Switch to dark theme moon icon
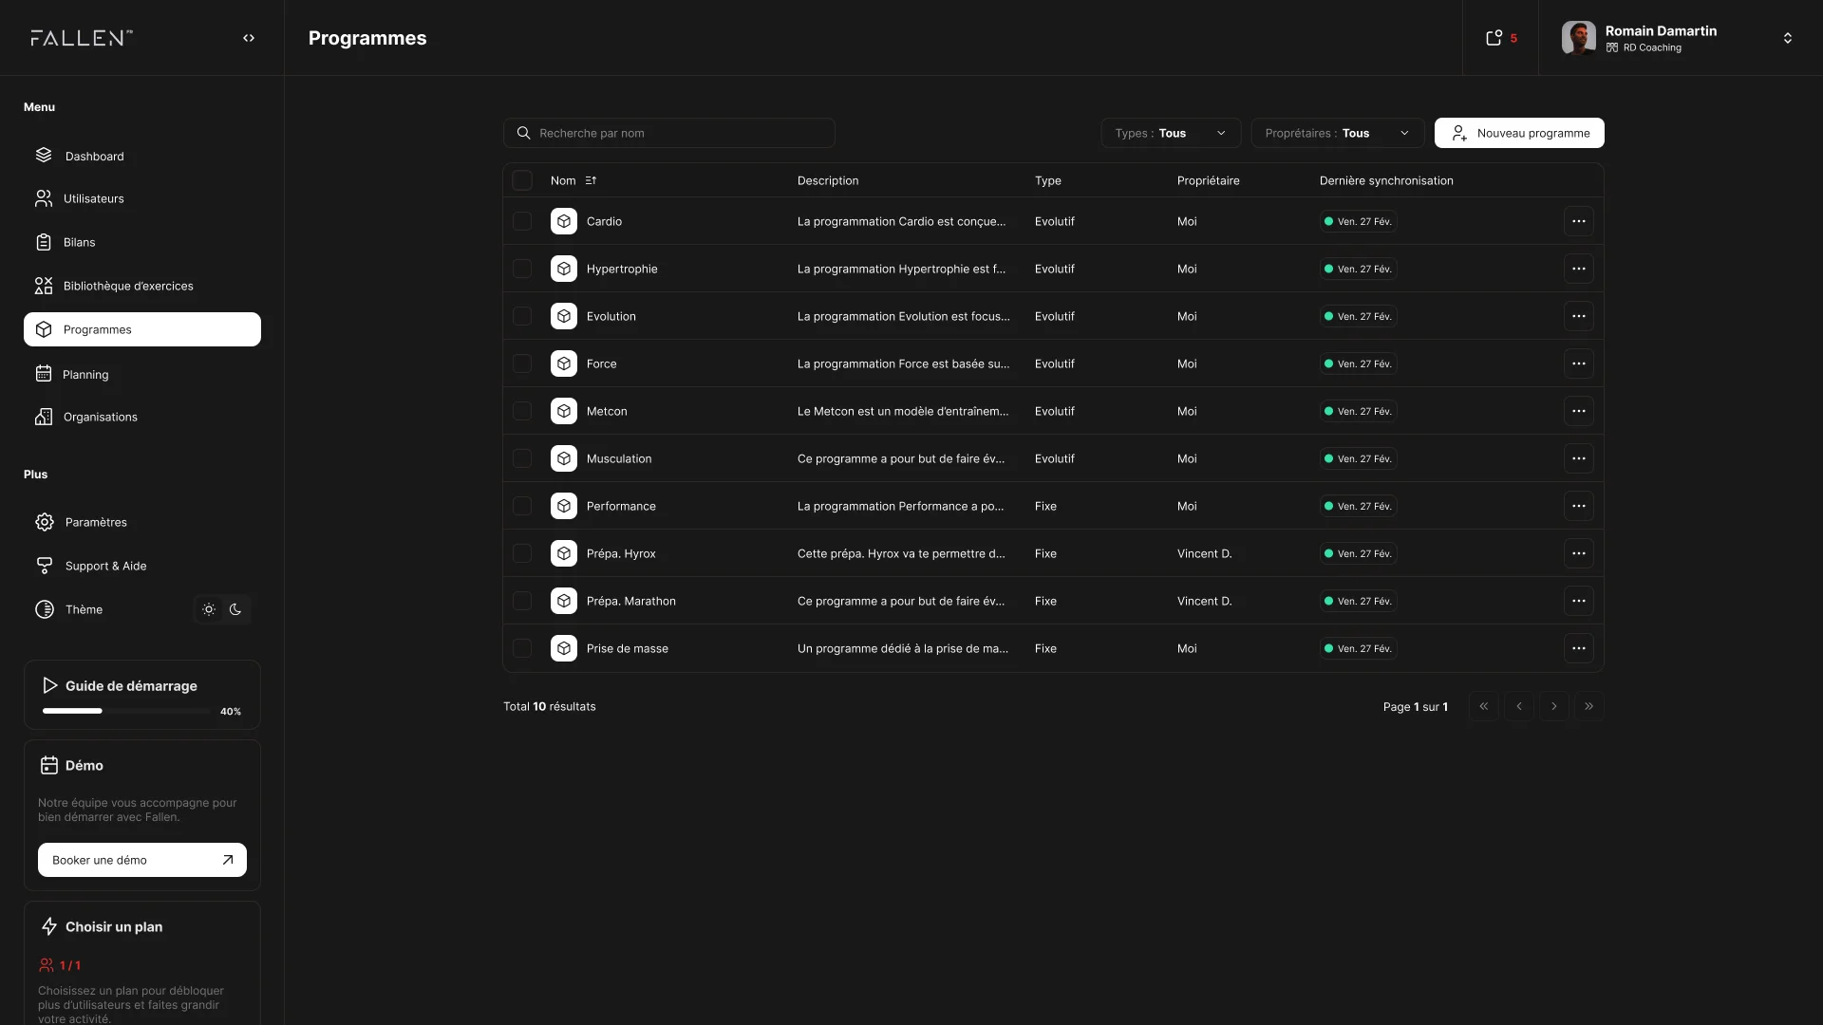This screenshot has height=1025, width=1823. point(235,609)
